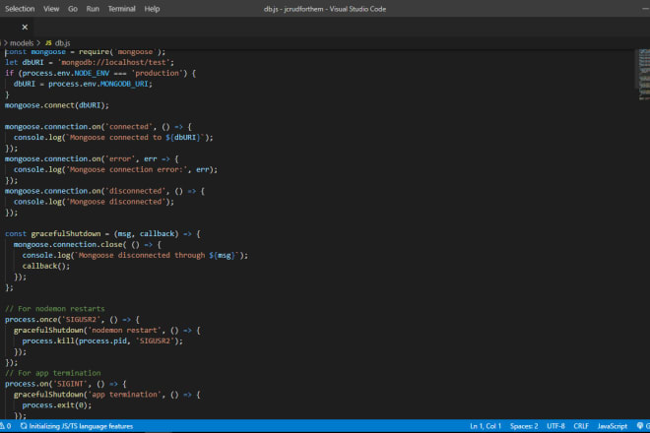Open the Selection menu
Screen dimensions: 650x433
pos(20,9)
